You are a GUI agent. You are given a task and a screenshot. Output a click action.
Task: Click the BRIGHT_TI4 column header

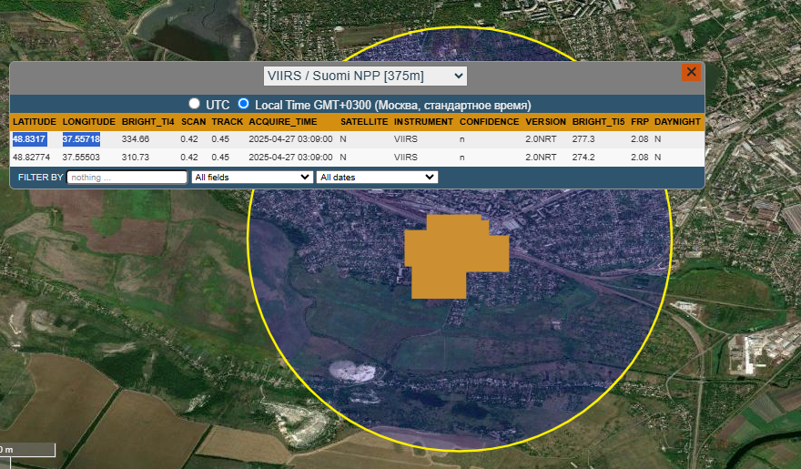coord(147,121)
